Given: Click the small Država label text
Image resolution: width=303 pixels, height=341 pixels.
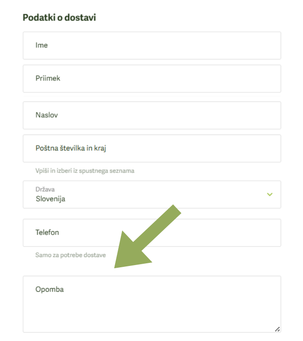Looking at the screenshot, I should pyautogui.click(x=45, y=189).
